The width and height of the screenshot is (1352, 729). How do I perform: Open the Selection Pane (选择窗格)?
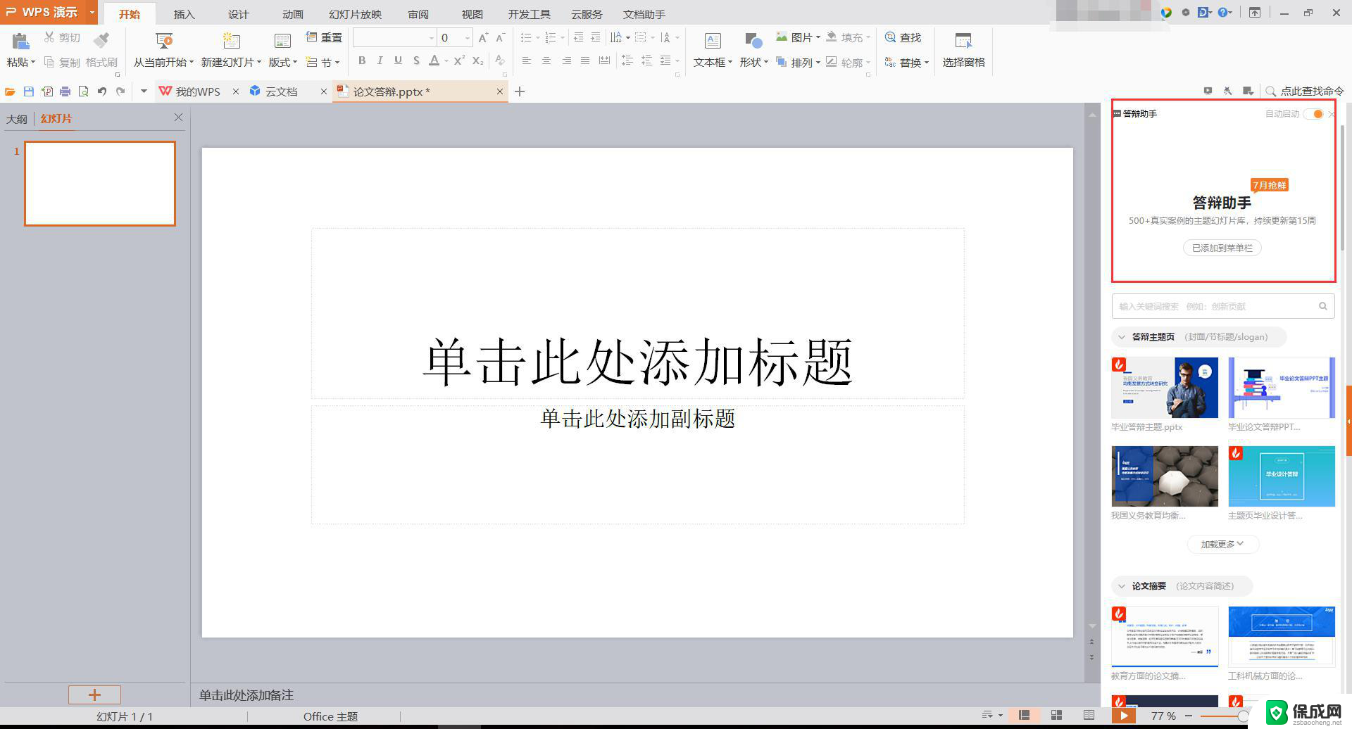963,49
